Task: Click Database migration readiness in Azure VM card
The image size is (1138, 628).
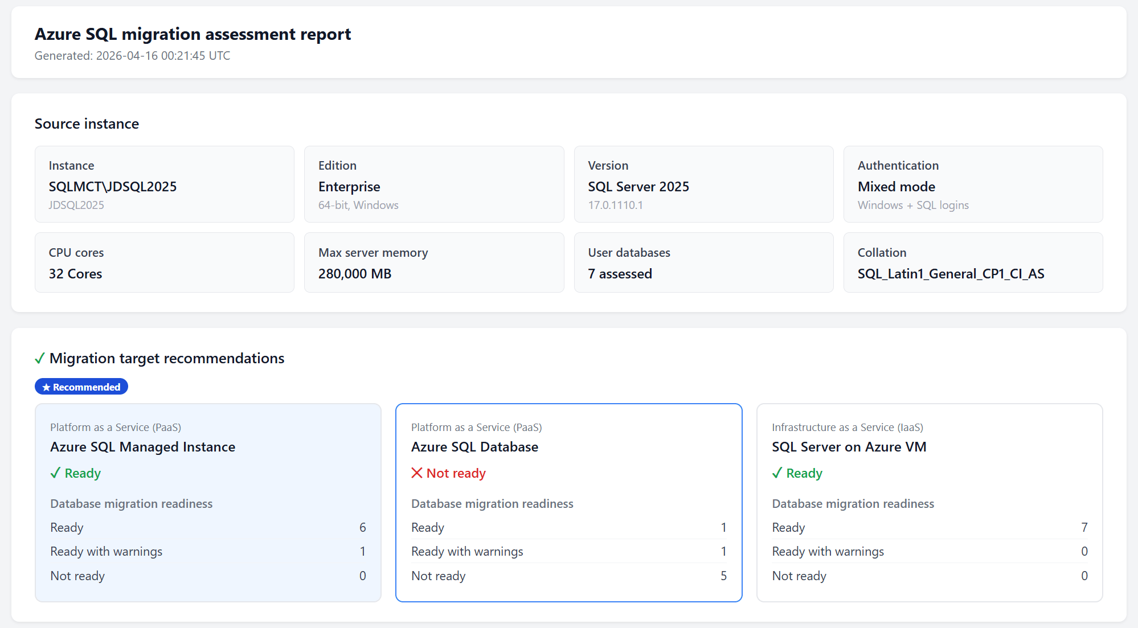Action: click(853, 504)
